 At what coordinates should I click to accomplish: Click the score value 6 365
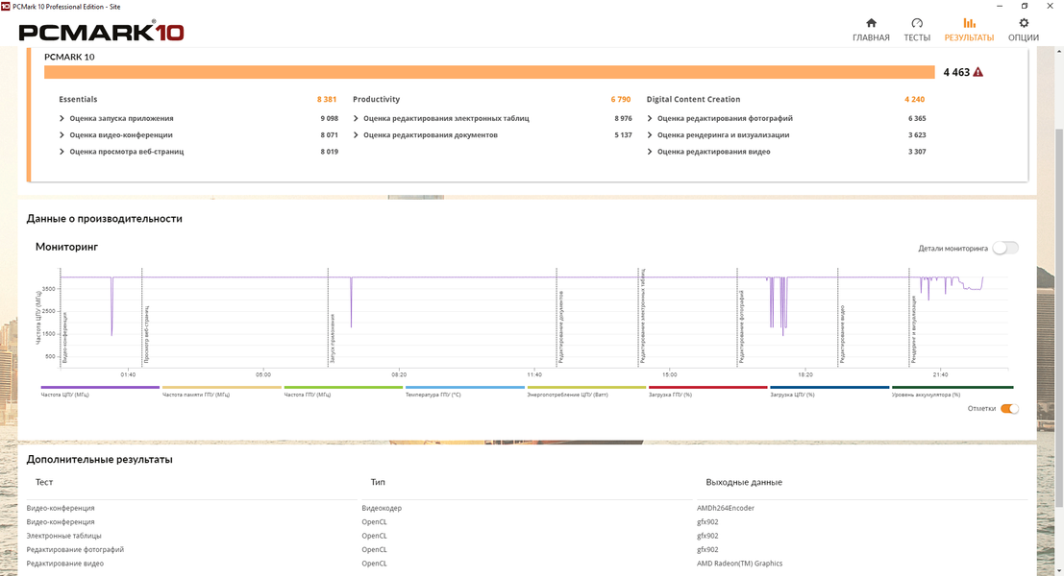(917, 119)
